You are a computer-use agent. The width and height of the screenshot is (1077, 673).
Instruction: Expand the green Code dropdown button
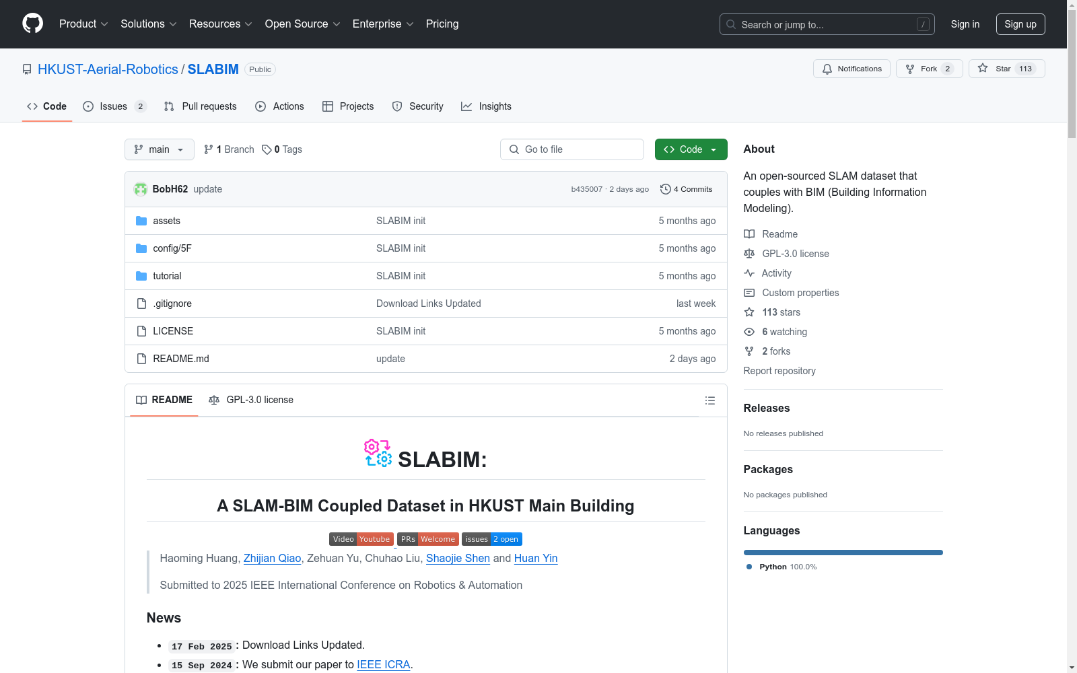coord(691,149)
